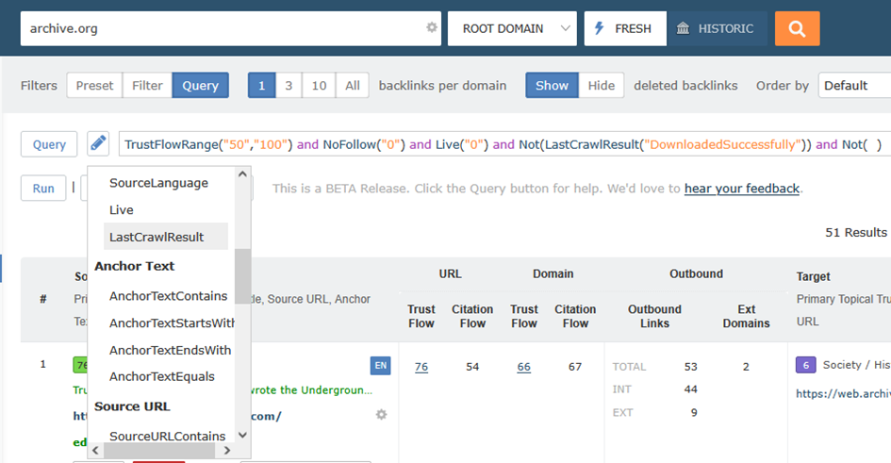Open the hear your feedback link

(x=741, y=189)
